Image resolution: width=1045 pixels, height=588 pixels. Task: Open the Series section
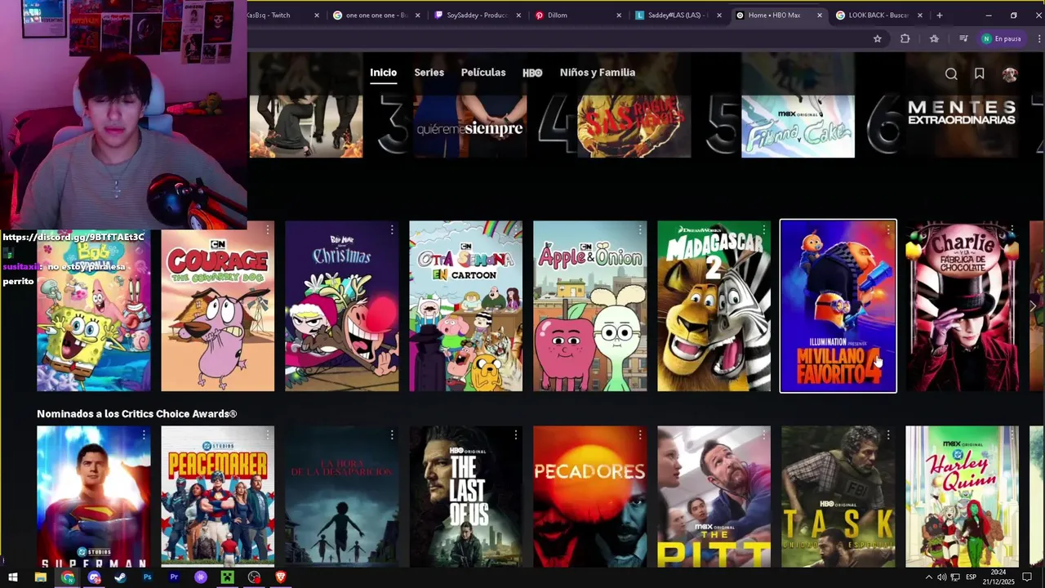429,73
